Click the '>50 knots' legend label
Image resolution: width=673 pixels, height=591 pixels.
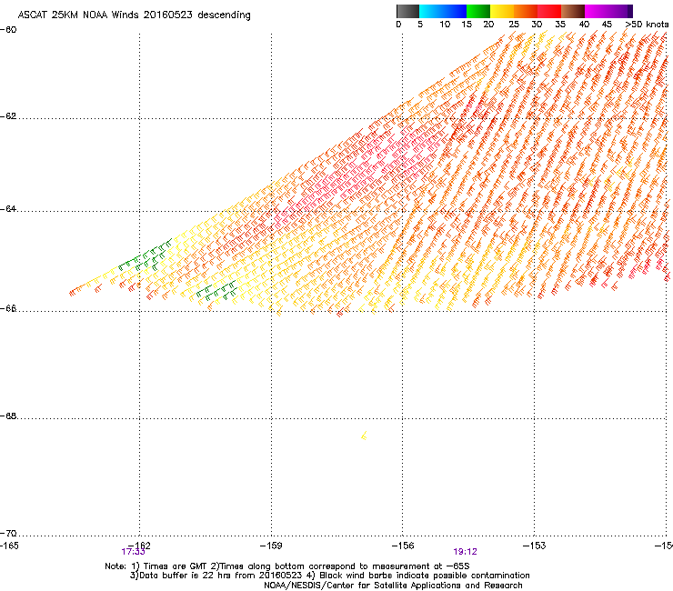tap(647, 25)
